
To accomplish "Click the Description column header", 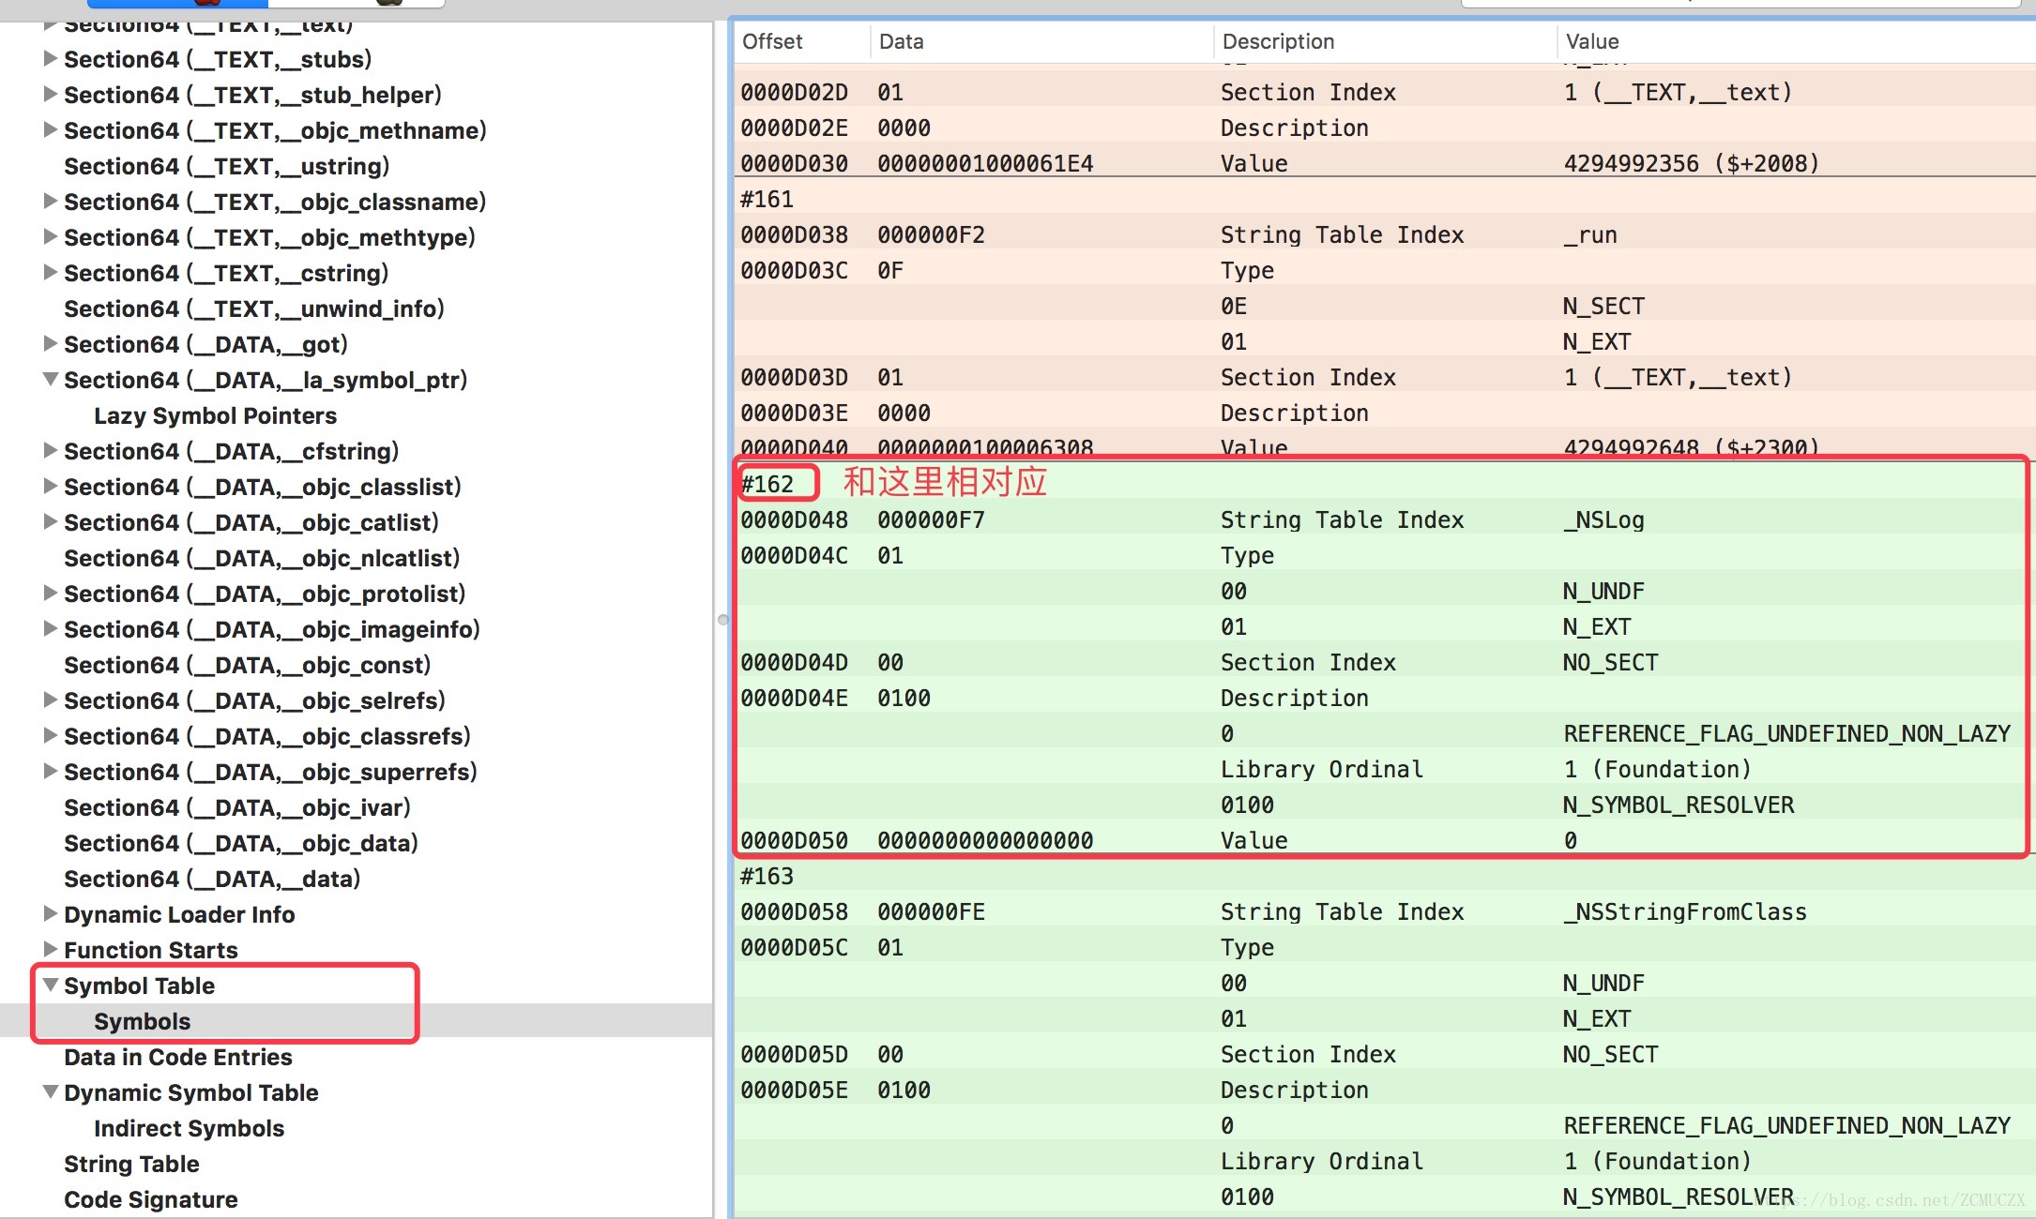I will (x=1278, y=41).
